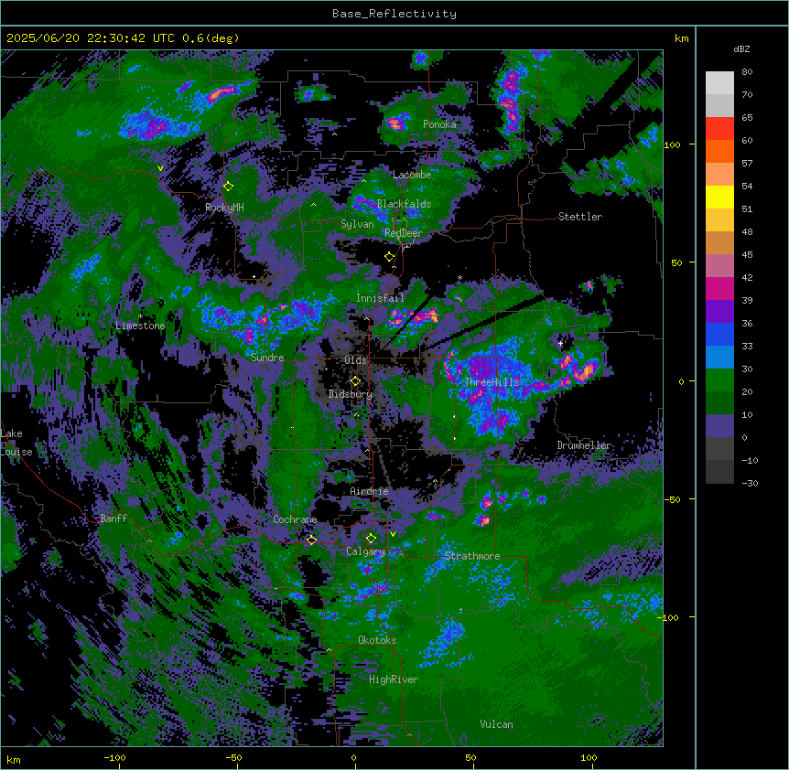Click the asterisk marker above Limestone
789x770 pixels.
(140, 316)
